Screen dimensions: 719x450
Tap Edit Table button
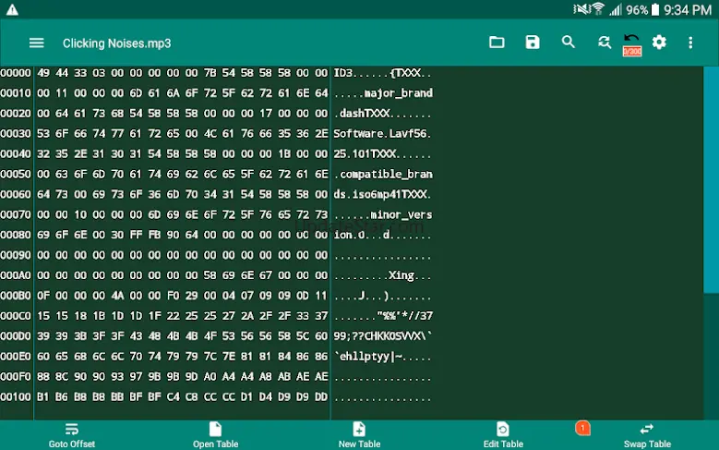click(503, 435)
